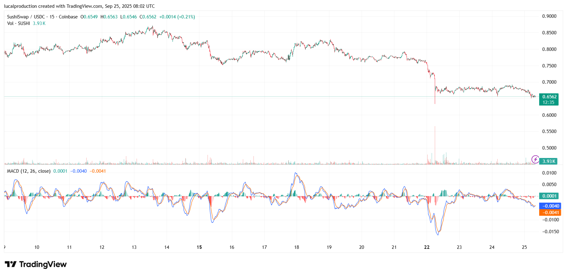Click the green 0.0001 value beside MACD title
The height and width of the screenshot is (276, 567).
[60, 171]
